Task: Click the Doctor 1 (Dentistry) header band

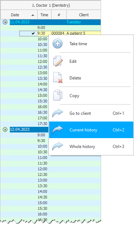Action: [51, 5]
